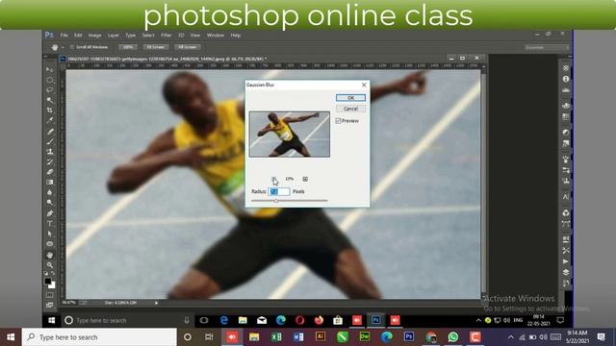The width and height of the screenshot is (616, 346).
Task: Click the Fill Screen button
Action: click(x=188, y=47)
